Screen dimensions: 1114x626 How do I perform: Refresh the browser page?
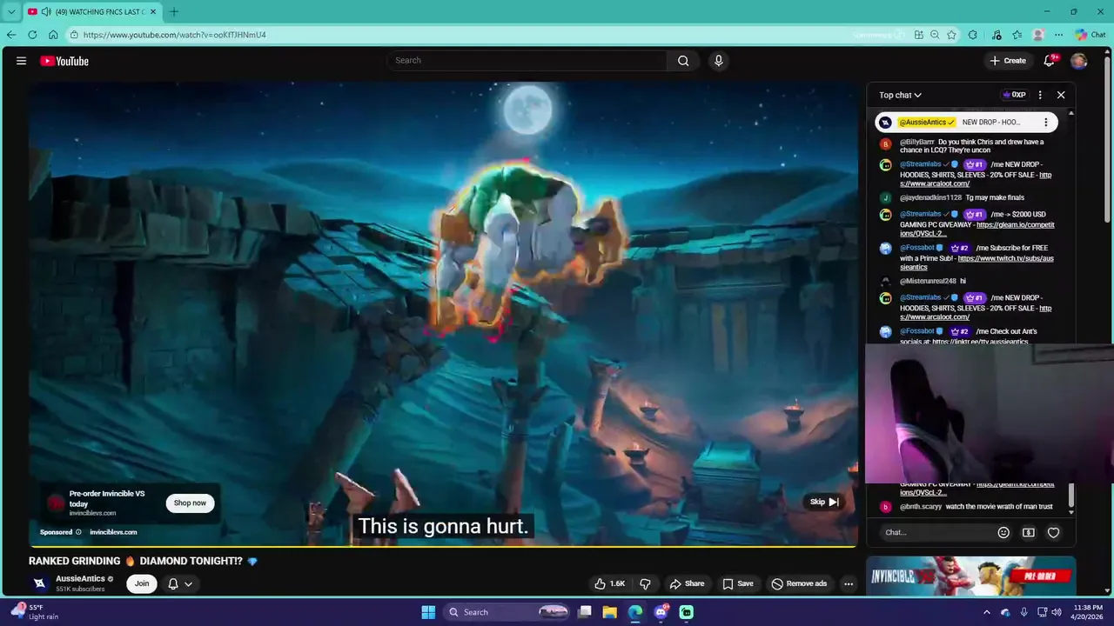click(32, 35)
